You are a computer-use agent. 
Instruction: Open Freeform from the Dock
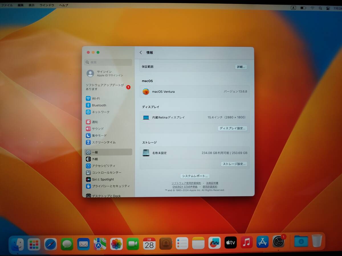coord(215,243)
